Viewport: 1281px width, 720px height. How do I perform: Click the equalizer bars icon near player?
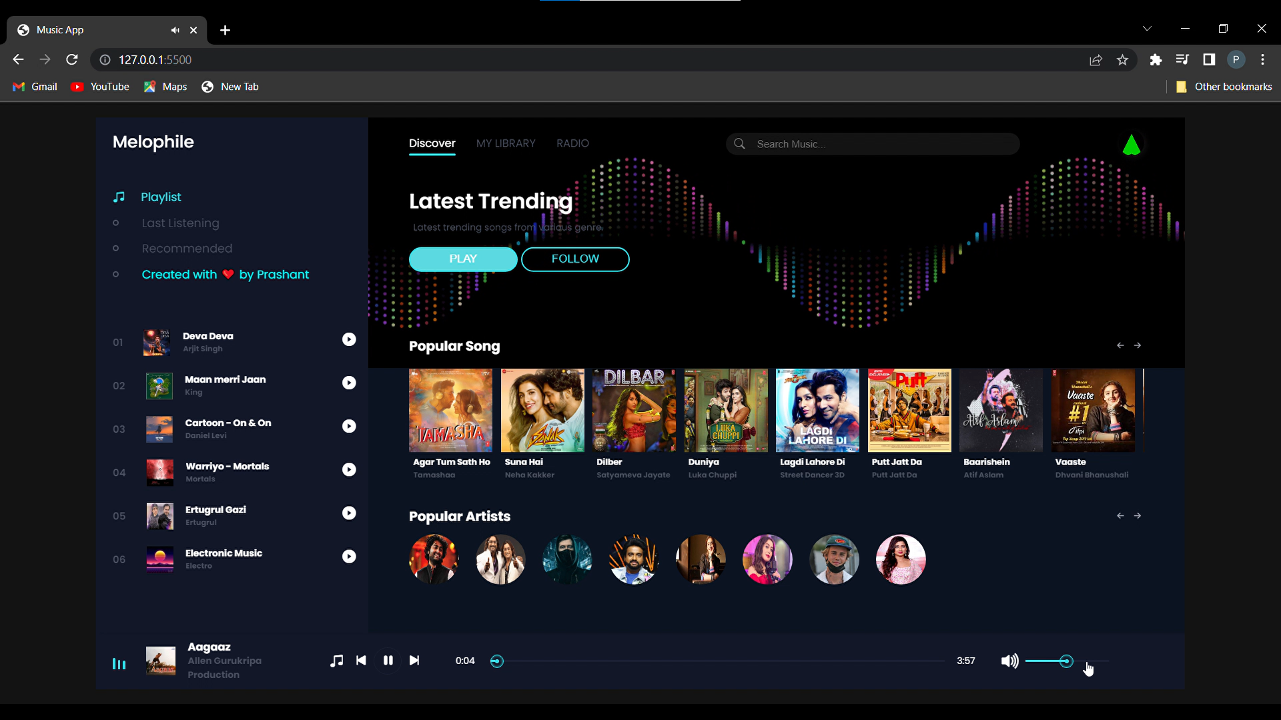tap(118, 663)
